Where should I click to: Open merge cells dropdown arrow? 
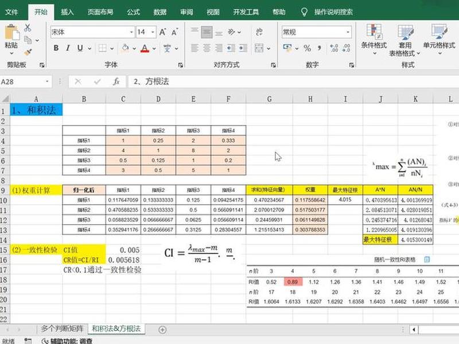(269, 48)
